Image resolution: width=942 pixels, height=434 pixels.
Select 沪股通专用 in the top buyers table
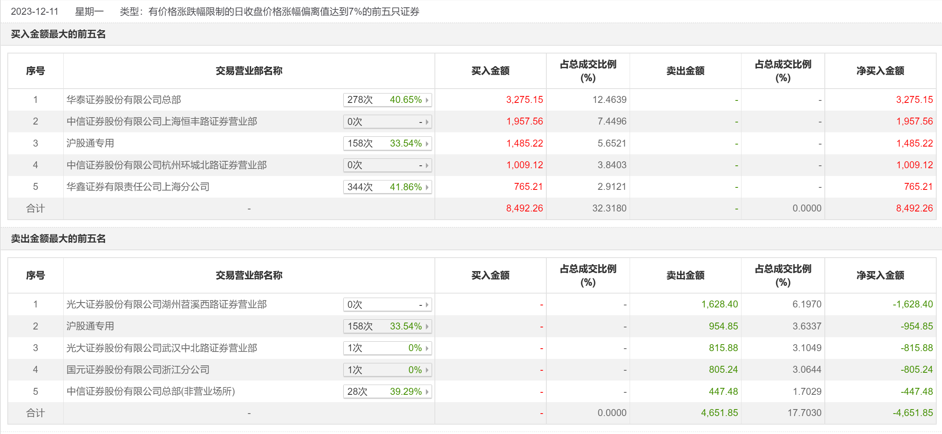[90, 143]
